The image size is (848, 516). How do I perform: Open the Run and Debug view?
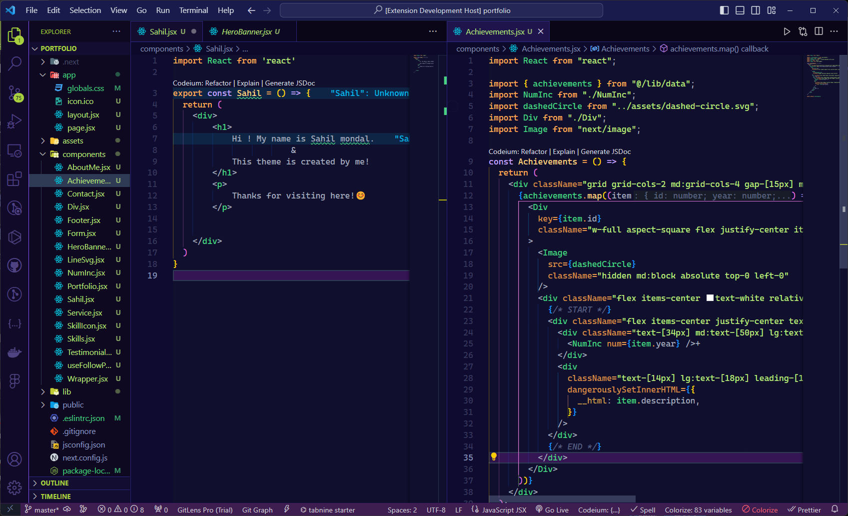point(15,121)
